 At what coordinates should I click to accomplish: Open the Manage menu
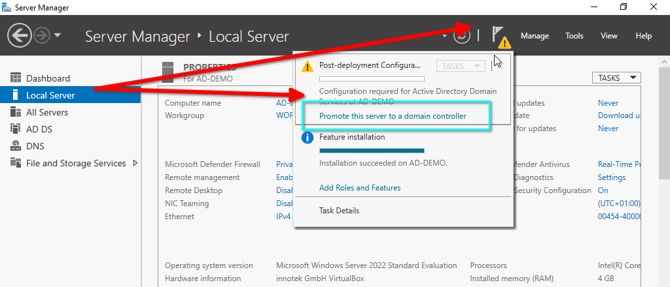pyautogui.click(x=535, y=36)
